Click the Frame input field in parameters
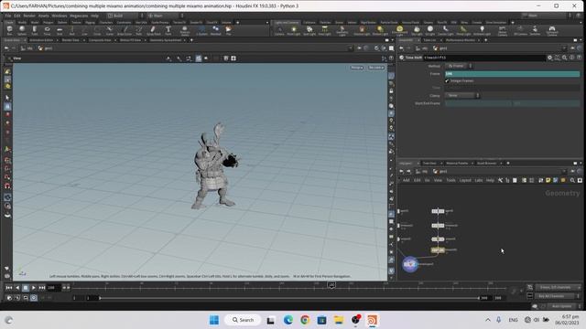The height and width of the screenshot is (329, 586). click(x=512, y=74)
